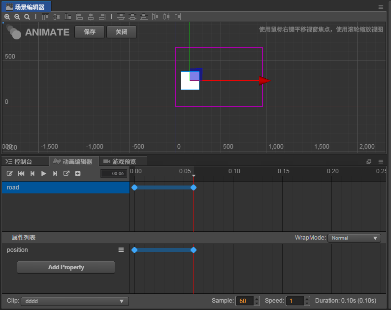Image resolution: width=391 pixels, height=310 pixels.
Task: Distribute nodes by bottom edges
Action: tap(144, 17)
